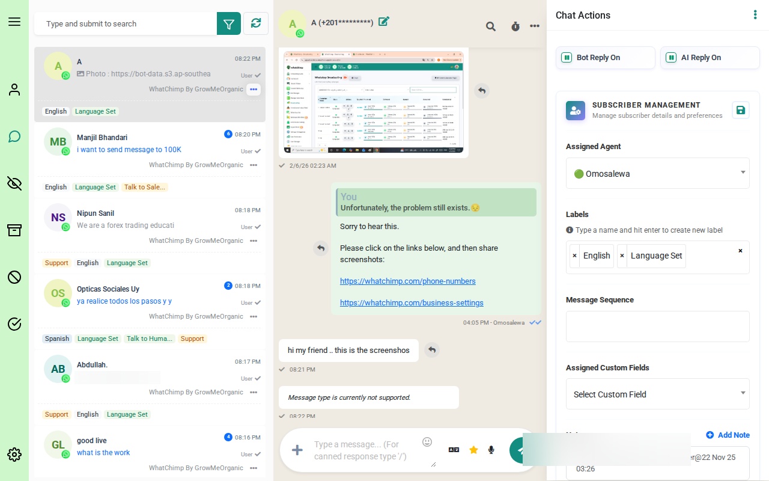Image resolution: width=769 pixels, height=481 pixels.
Task: Open the chat bubble icon in sidebar
Action: (14, 136)
